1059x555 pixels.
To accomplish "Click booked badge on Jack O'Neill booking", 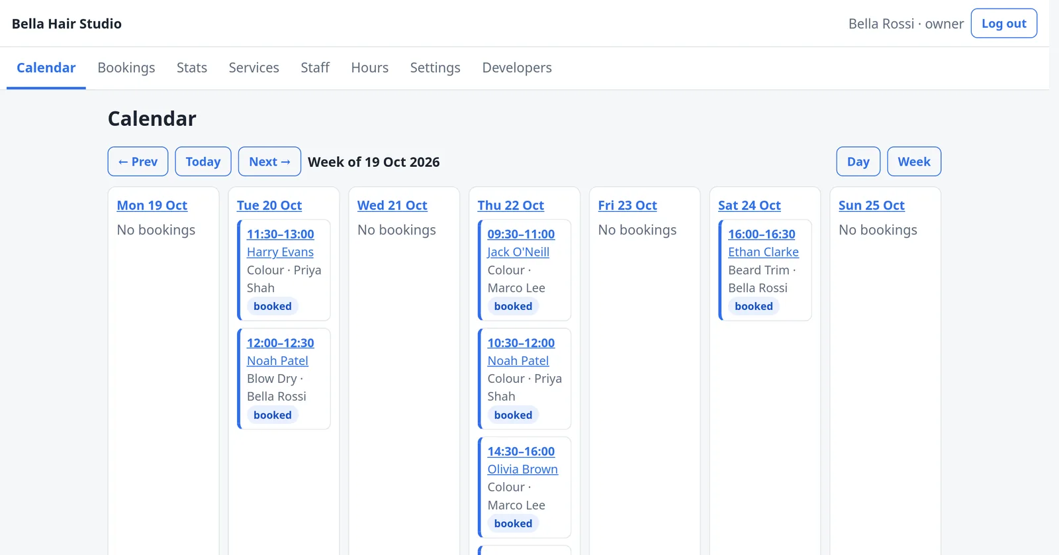I will coord(513,306).
